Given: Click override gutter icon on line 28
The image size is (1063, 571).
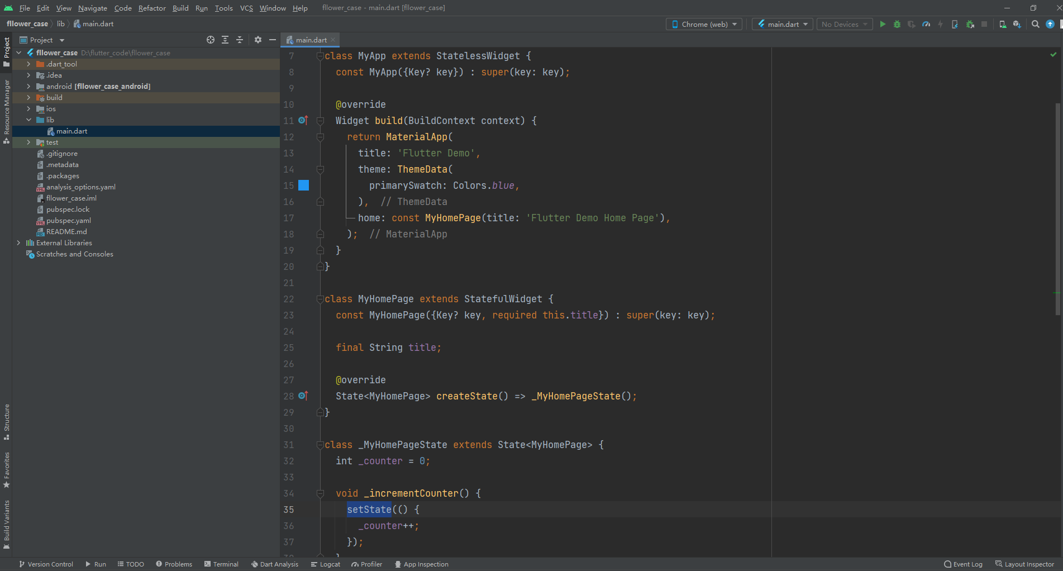Looking at the screenshot, I should tap(303, 396).
